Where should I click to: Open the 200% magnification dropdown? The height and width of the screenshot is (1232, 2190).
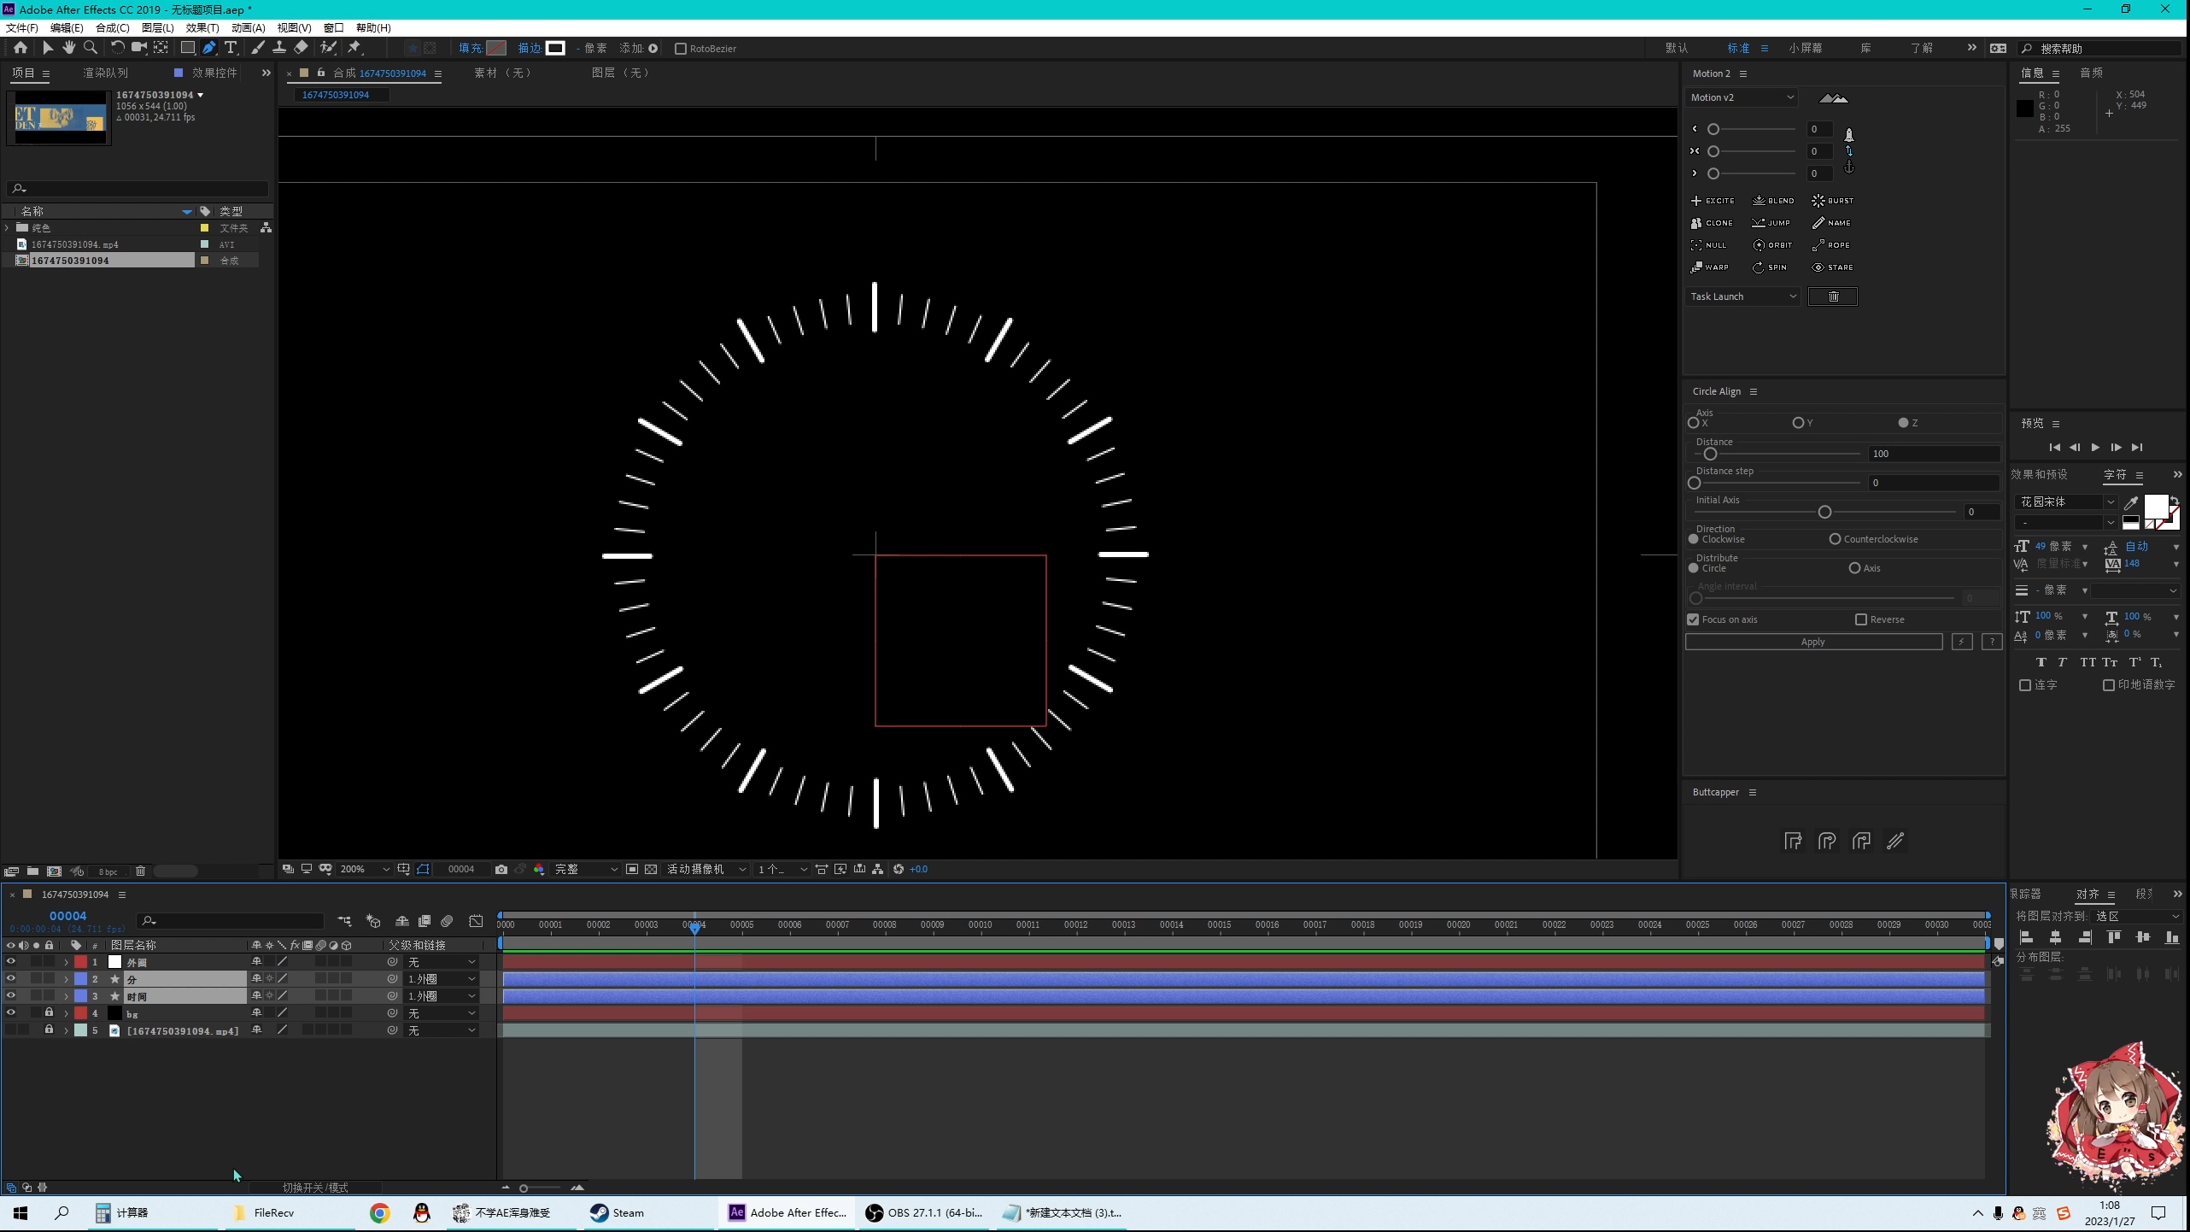pos(364,869)
